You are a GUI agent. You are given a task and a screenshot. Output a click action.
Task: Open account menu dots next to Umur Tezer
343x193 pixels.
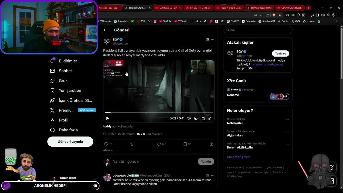(x=94, y=180)
